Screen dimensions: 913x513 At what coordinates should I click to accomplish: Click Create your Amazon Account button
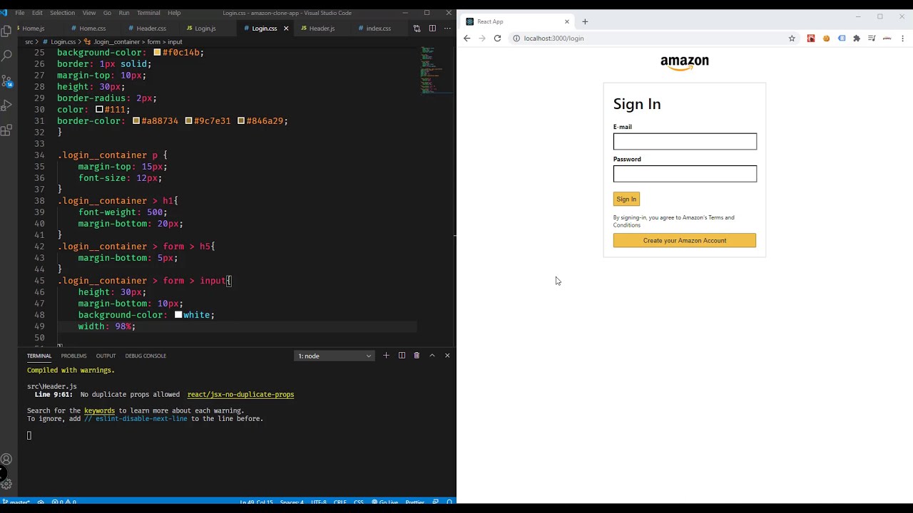click(685, 241)
